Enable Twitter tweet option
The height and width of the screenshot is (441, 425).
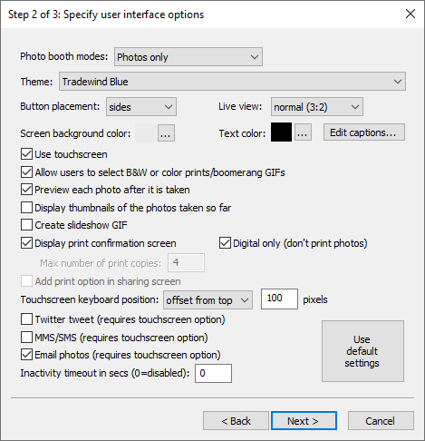tap(26, 319)
